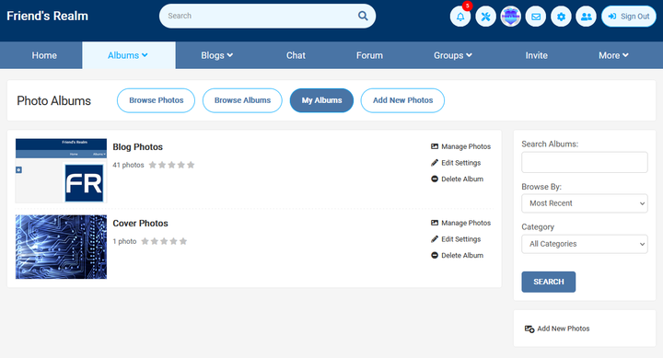The width and height of the screenshot is (663, 358).
Task: Open the notifications bell icon
Action: 460,17
